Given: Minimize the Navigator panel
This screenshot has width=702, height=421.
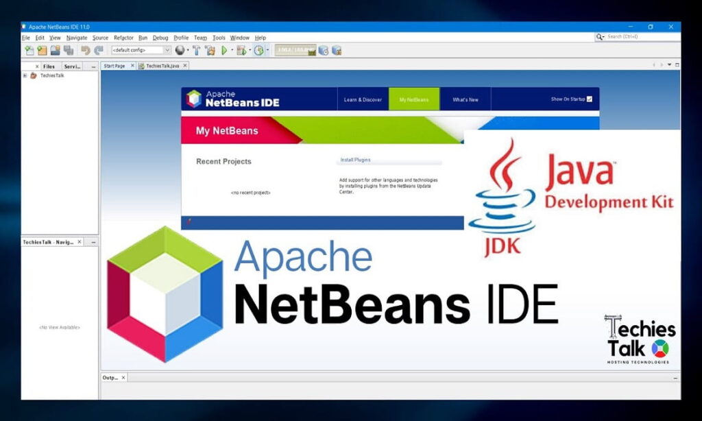Looking at the screenshot, I should coord(93,242).
